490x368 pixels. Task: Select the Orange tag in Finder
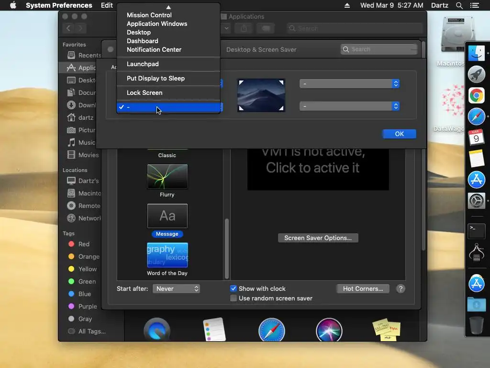84,257
